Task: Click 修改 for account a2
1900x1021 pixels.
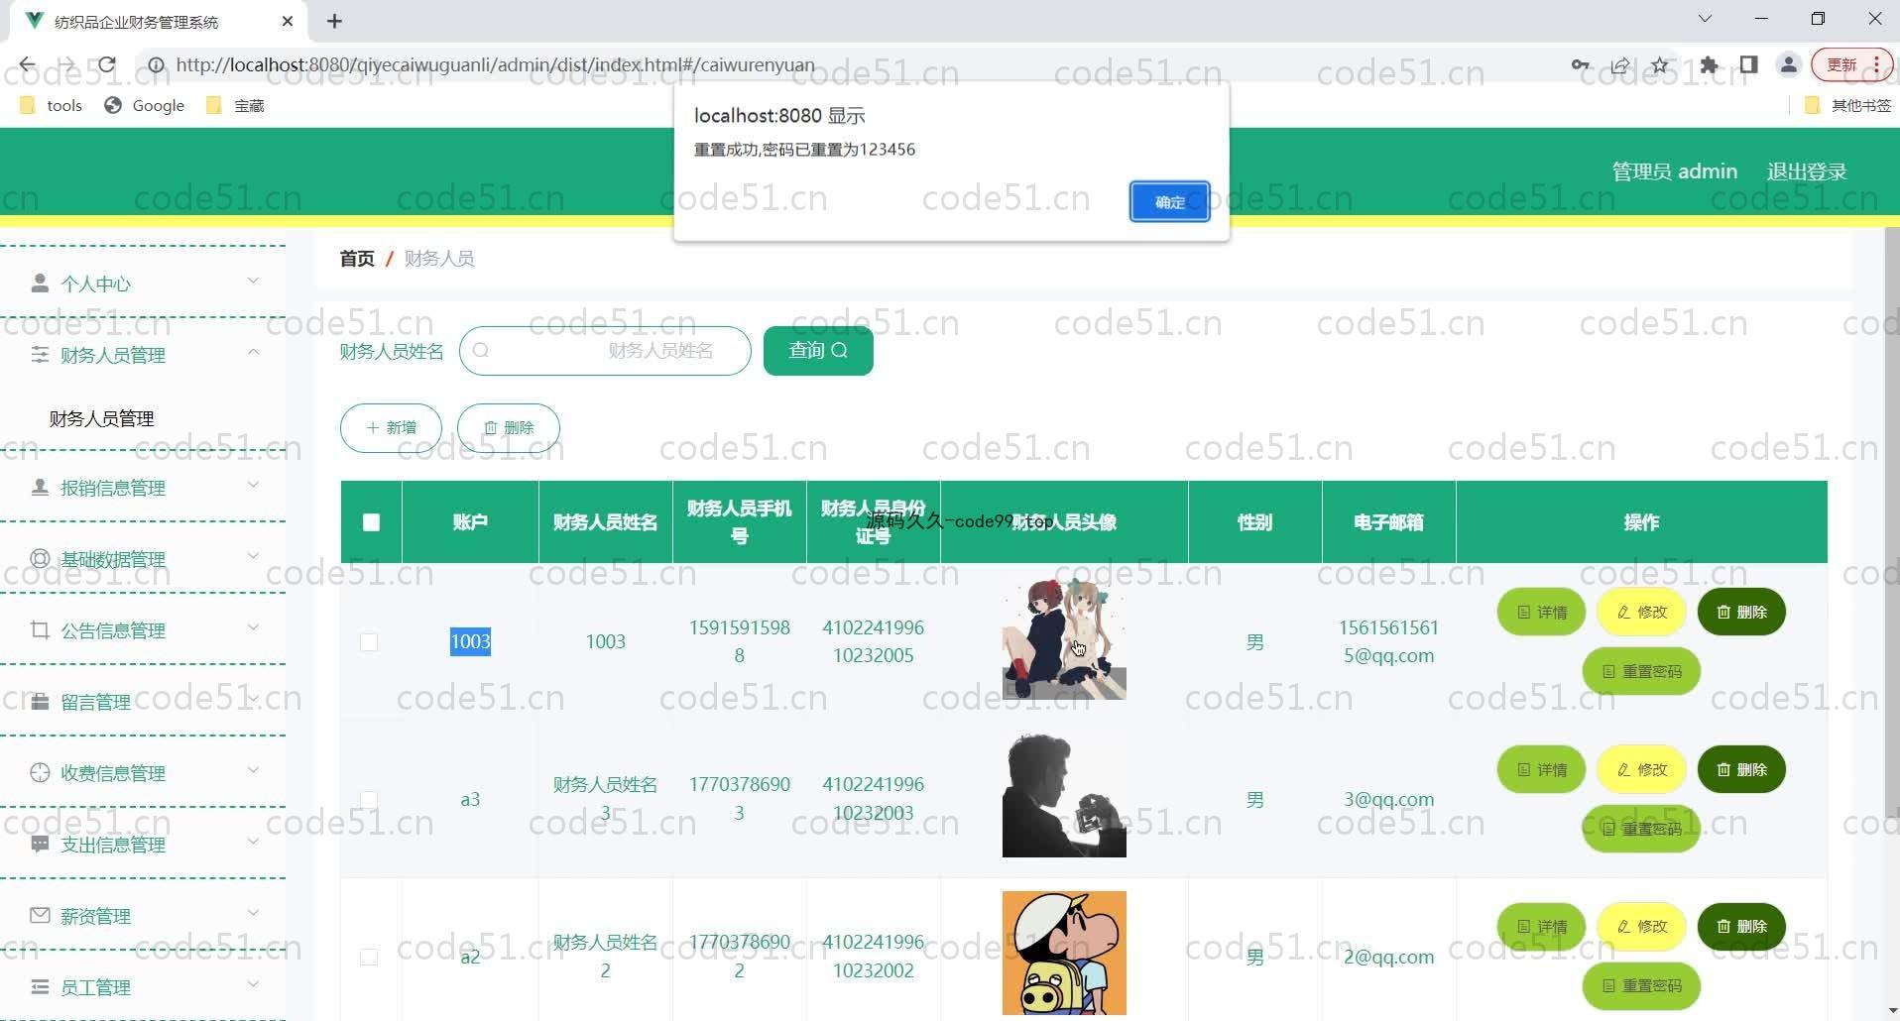Action: pos(1642,927)
